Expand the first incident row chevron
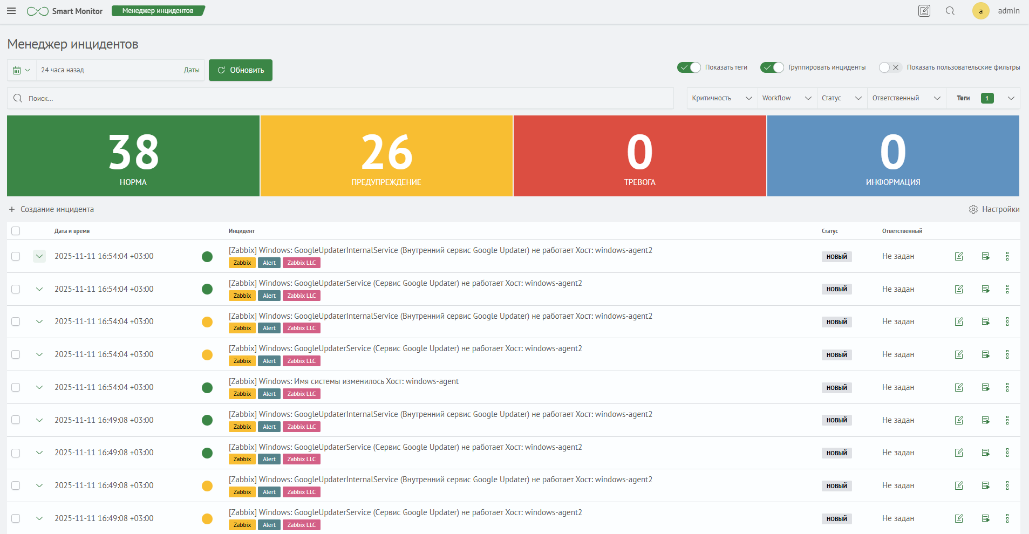1029x534 pixels. click(39, 256)
